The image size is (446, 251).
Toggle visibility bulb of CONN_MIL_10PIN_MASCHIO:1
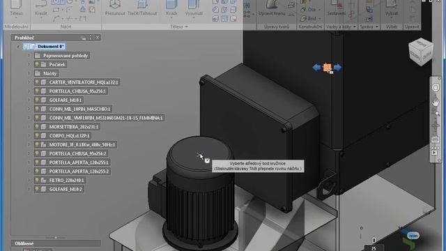click(37, 109)
